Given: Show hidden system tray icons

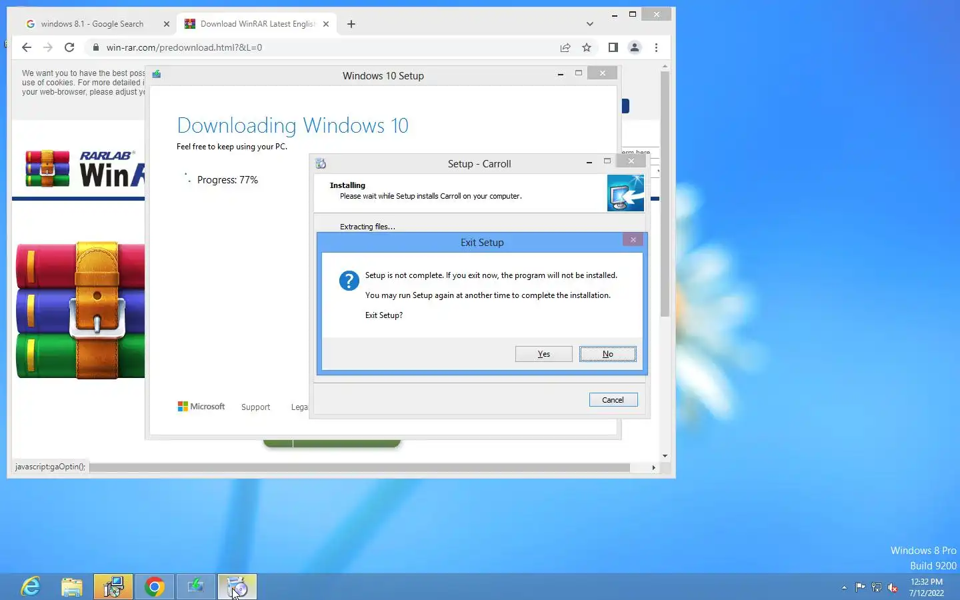Looking at the screenshot, I should coord(844,587).
